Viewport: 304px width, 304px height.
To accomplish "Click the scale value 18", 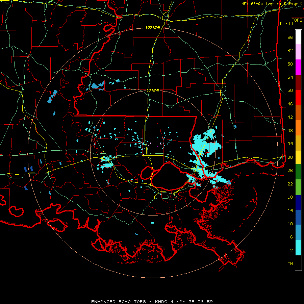I will [x=290, y=197].
